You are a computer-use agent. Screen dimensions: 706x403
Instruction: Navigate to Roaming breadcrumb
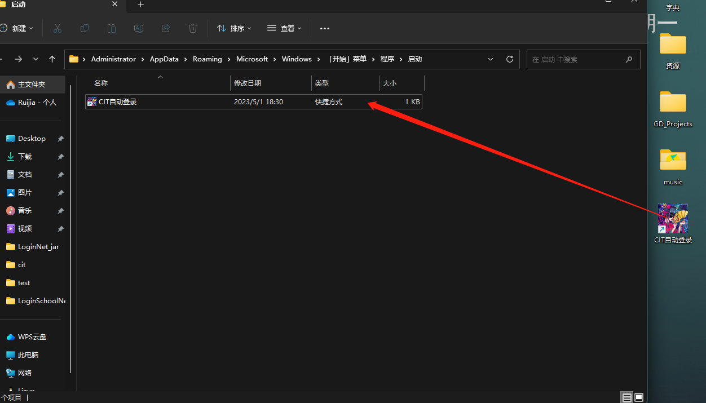click(x=207, y=59)
